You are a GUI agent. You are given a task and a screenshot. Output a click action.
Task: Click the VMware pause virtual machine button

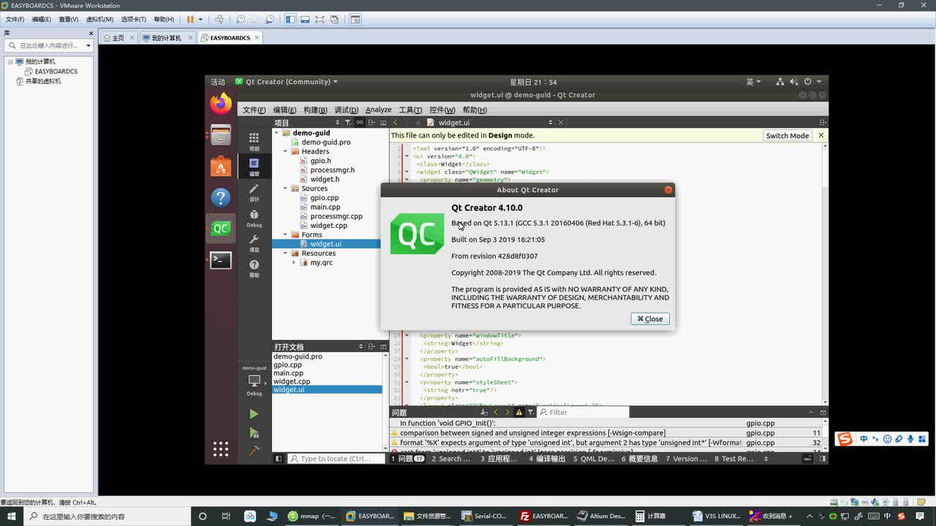(190, 19)
